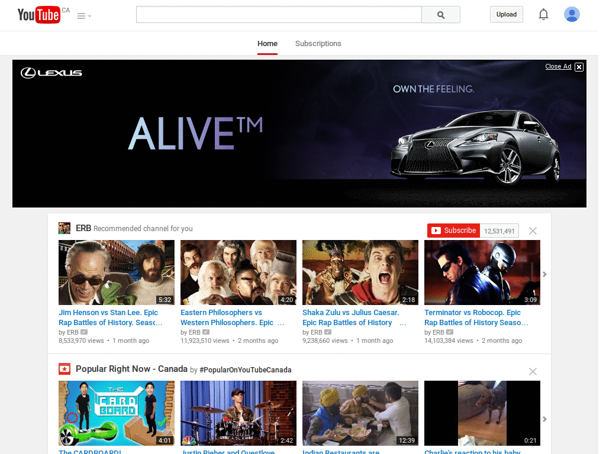Image resolution: width=606 pixels, height=454 pixels.
Task: Open the #PopularOnYouTubeCanada channel link
Action: tap(246, 370)
